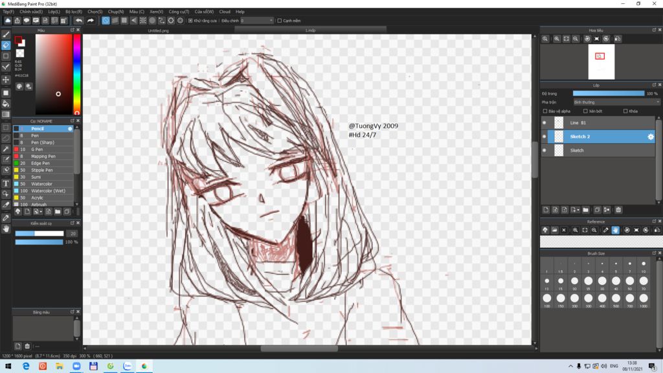The width and height of the screenshot is (663, 373).
Task: Click the Undo arrow in top toolbar
Action: 79,20
